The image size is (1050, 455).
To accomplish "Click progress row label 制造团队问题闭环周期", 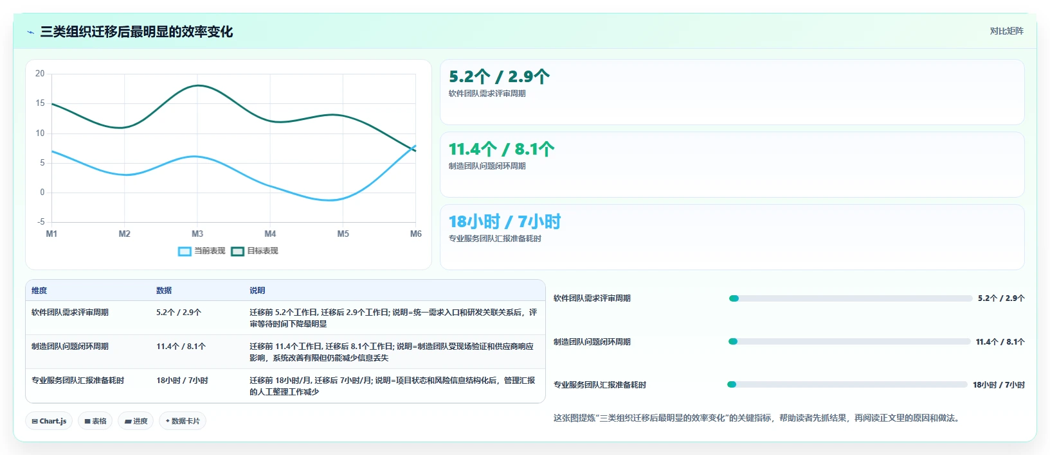I will pyautogui.click(x=592, y=342).
